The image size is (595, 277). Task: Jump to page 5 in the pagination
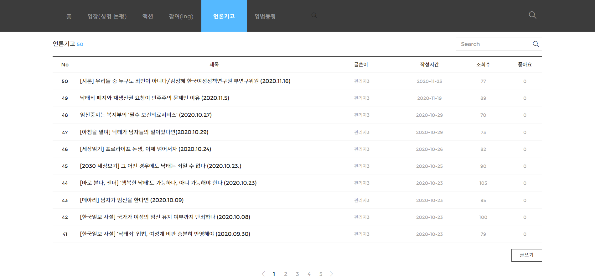coord(321,274)
